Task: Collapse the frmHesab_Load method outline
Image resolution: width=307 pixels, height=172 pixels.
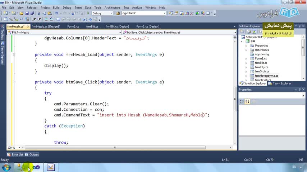Action: point(14,55)
